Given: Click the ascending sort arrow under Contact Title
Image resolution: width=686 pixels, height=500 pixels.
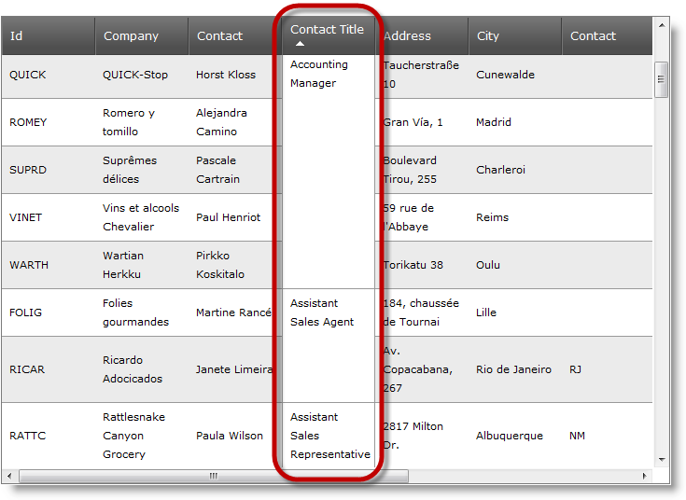Looking at the screenshot, I should coord(300,44).
